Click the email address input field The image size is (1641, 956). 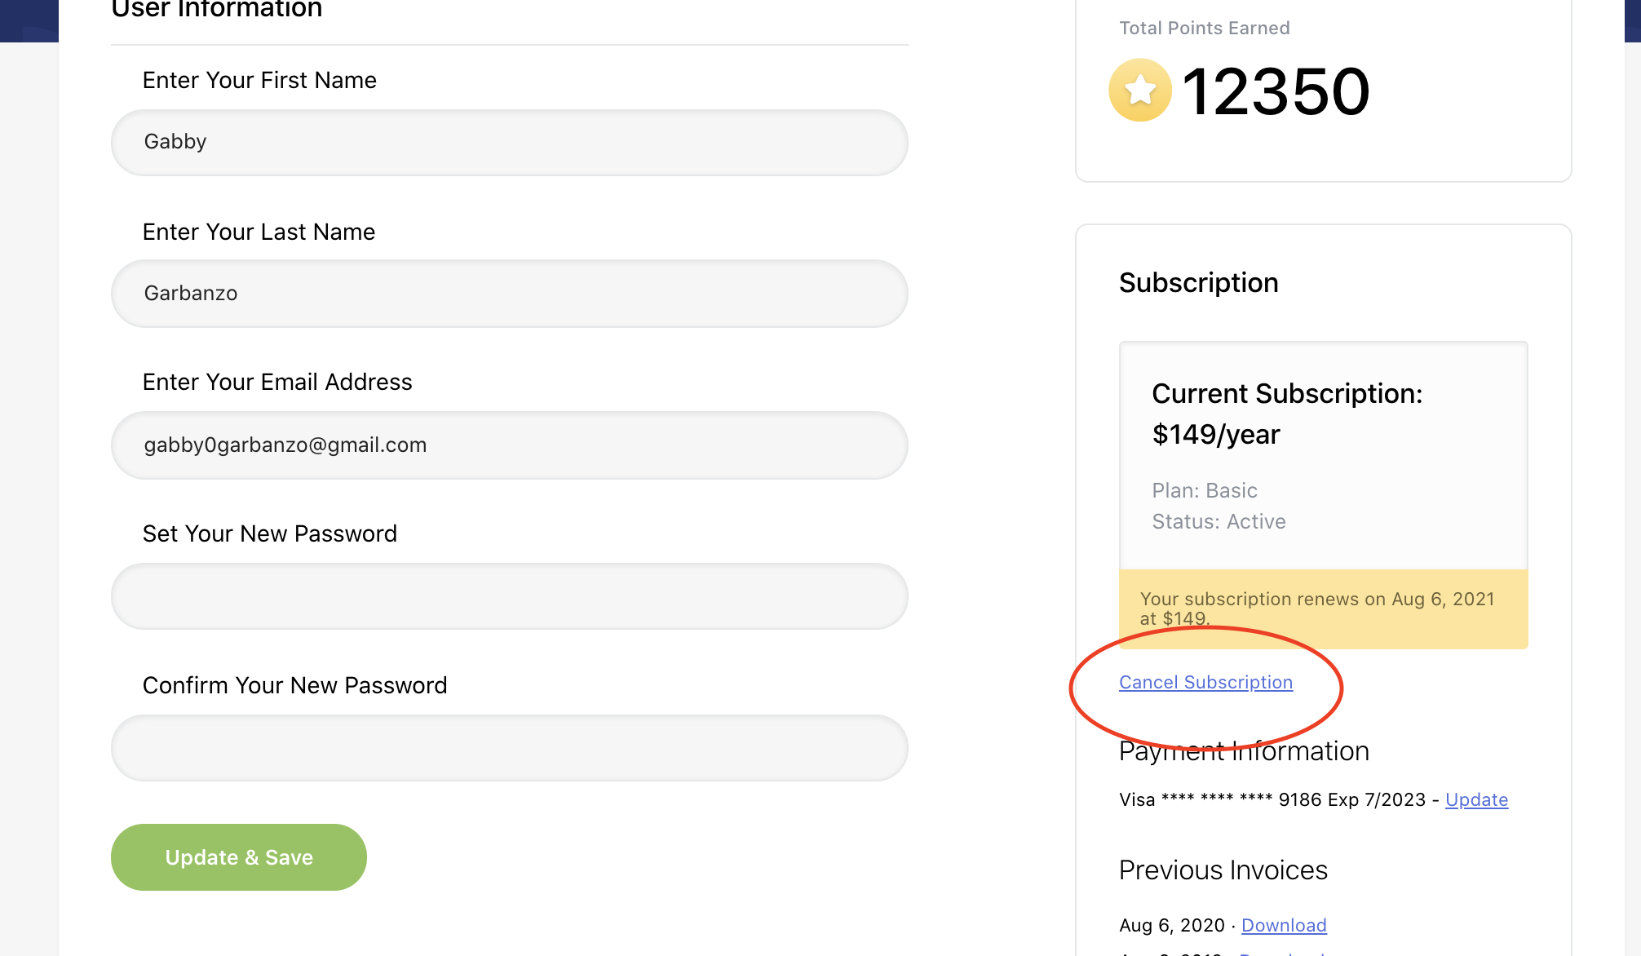(x=509, y=445)
